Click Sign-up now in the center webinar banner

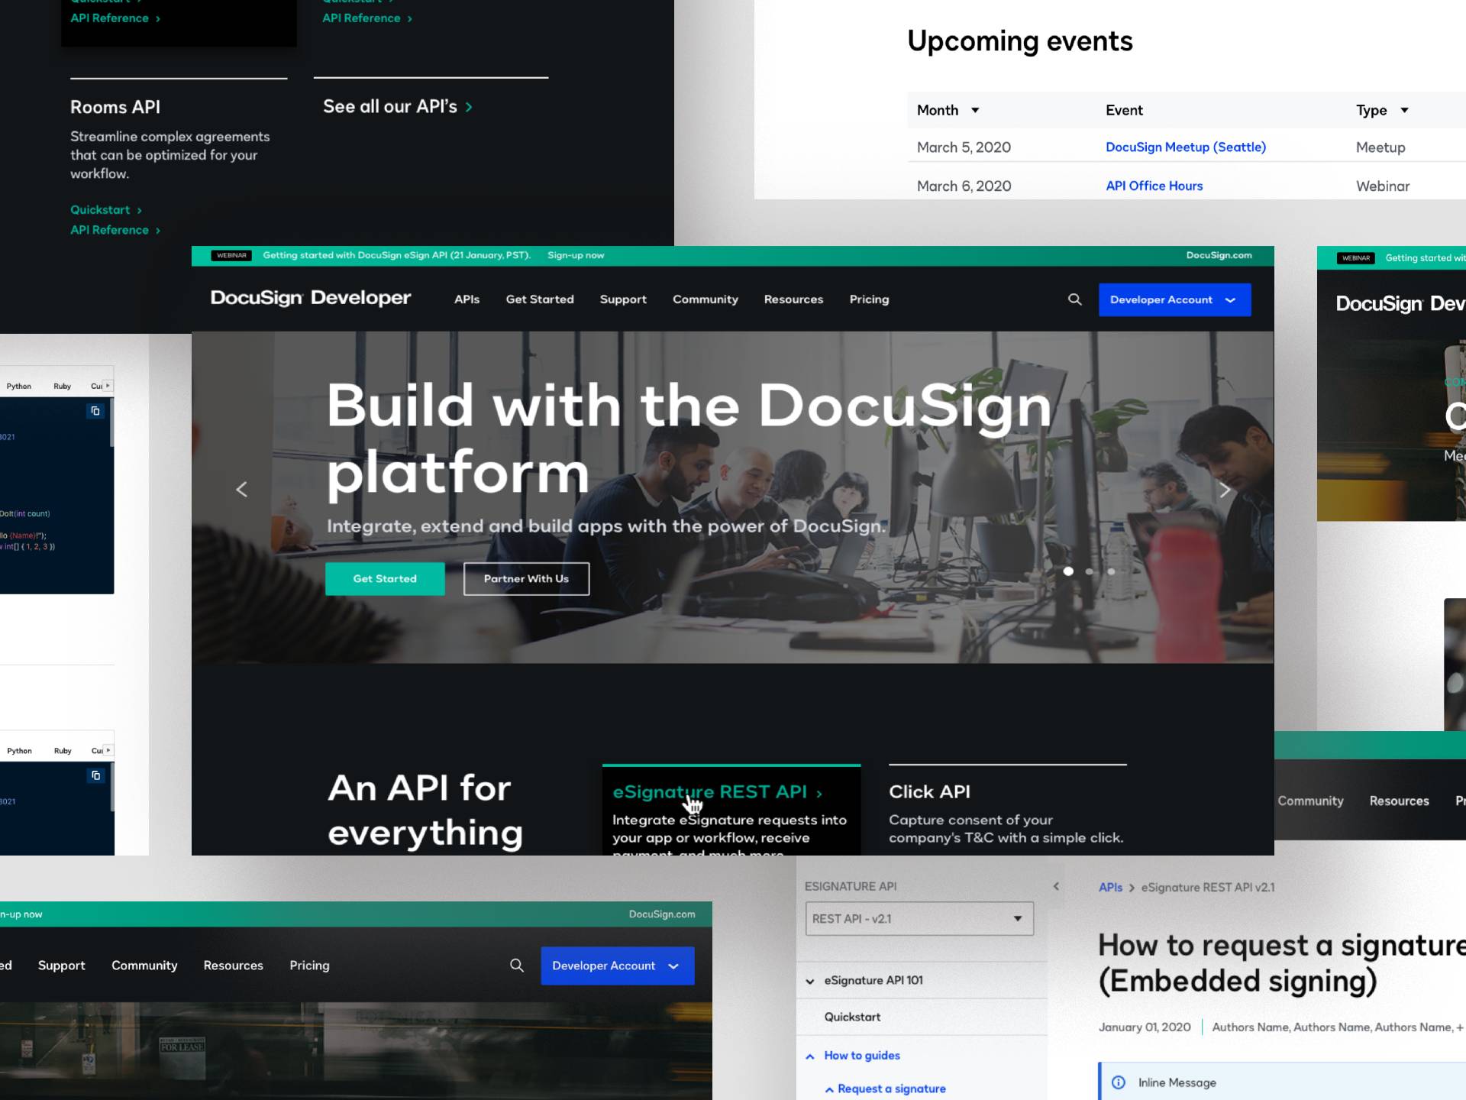tap(576, 255)
